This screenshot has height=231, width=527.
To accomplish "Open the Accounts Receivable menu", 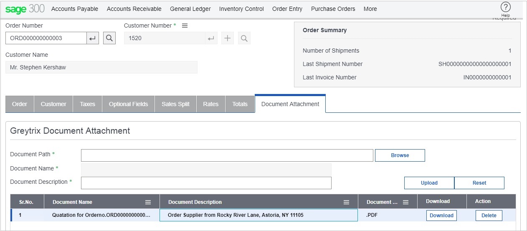I will 134,9.
